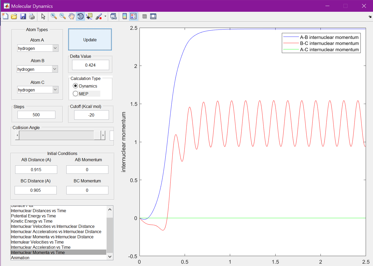Open the Atom C selection dropdown

pos(55,90)
